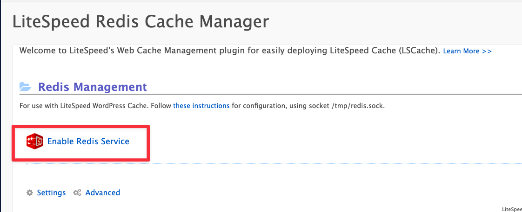
Task: Open the Redis Management section heading
Action: tap(93, 87)
